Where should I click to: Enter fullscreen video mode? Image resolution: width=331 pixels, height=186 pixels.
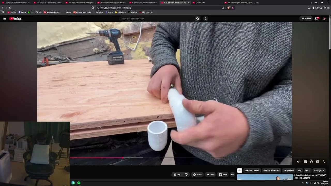click(x=324, y=162)
